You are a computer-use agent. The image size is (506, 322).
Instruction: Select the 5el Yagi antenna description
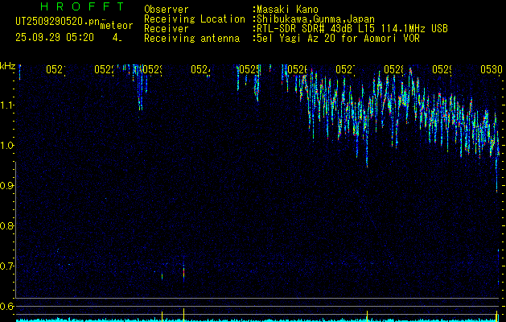point(337,38)
